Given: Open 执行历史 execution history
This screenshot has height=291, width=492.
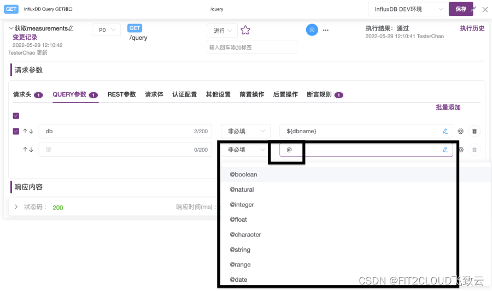Looking at the screenshot, I should [x=472, y=28].
